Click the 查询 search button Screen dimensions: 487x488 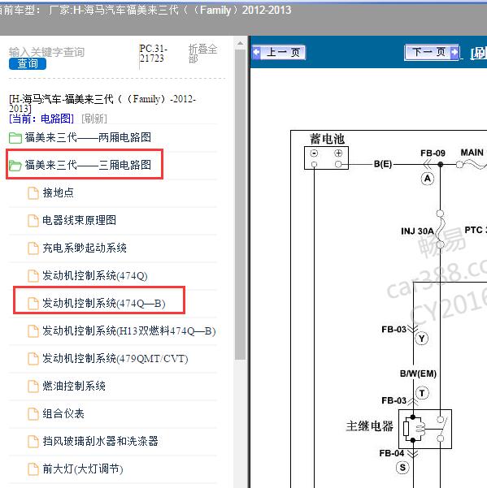pos(28,64)
